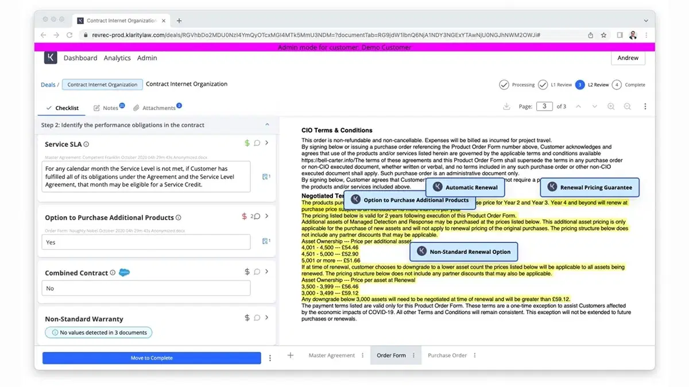Click the download document icon
Screen dimensions: 689x387
tap(506, 107)
